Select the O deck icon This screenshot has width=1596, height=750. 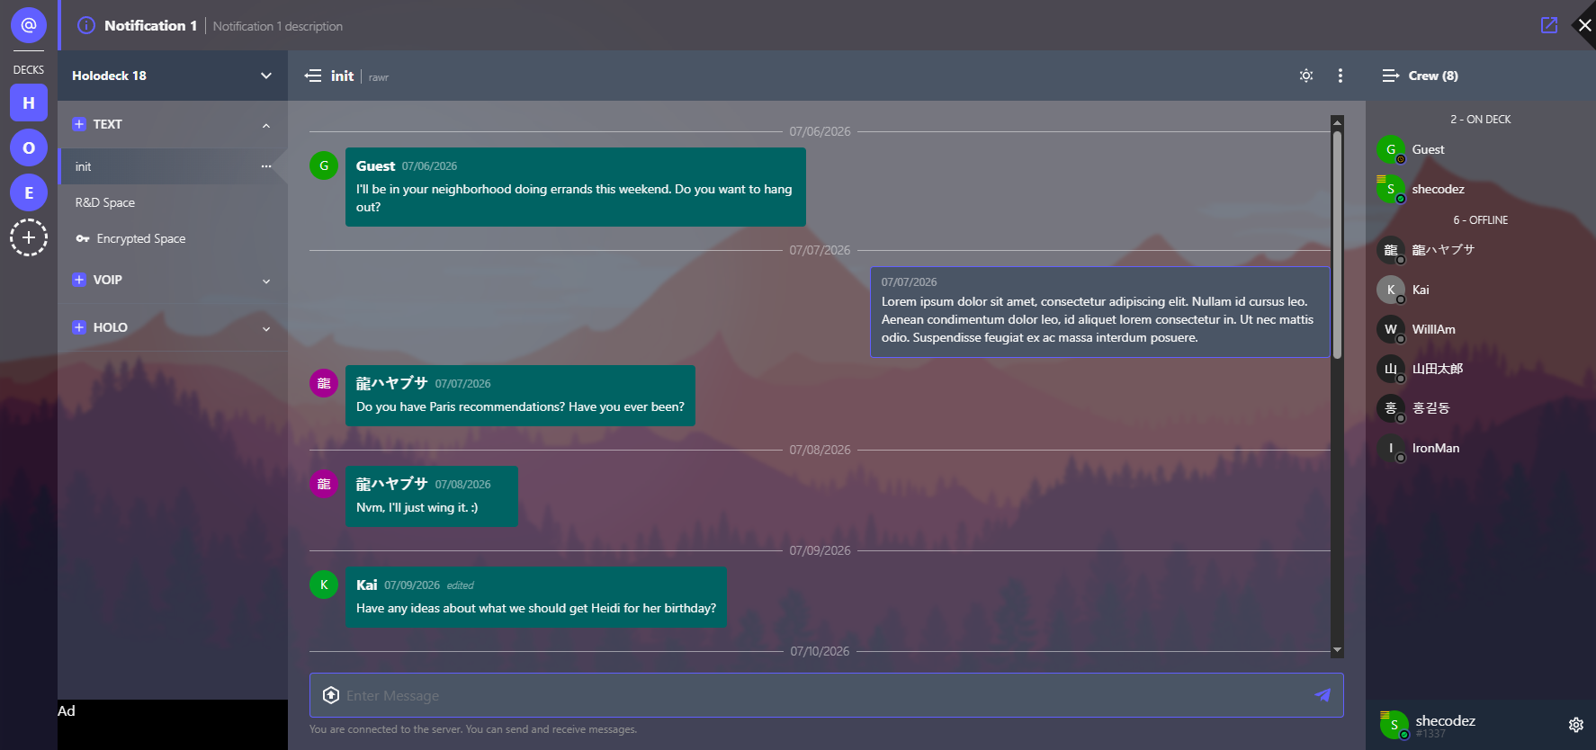pyautogui.click(x=29, y=147)
